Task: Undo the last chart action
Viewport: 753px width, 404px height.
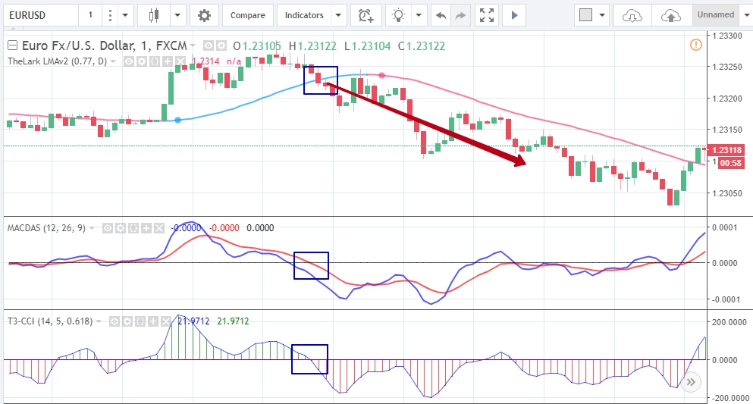Action: pos(441,15)
